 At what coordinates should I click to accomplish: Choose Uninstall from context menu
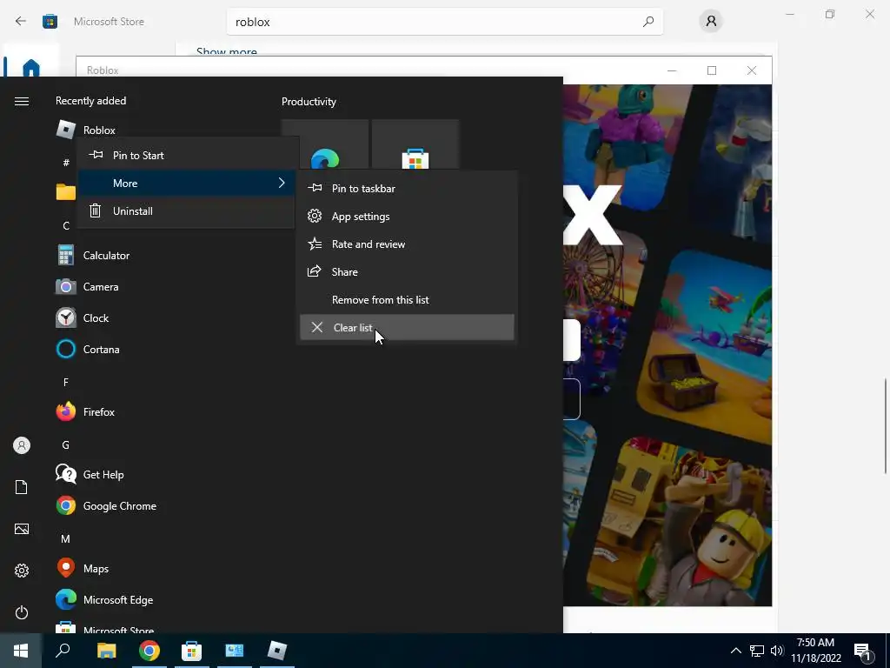tap(186, 210)
